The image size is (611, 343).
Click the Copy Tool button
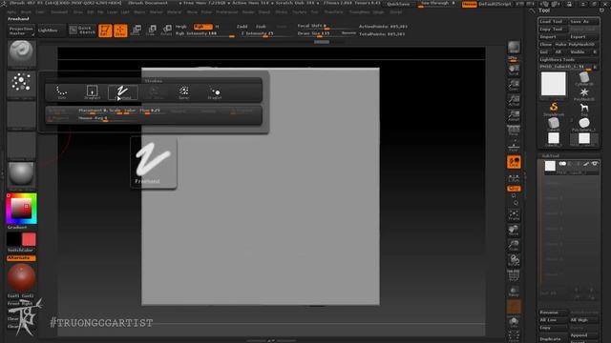coord(553,30)
